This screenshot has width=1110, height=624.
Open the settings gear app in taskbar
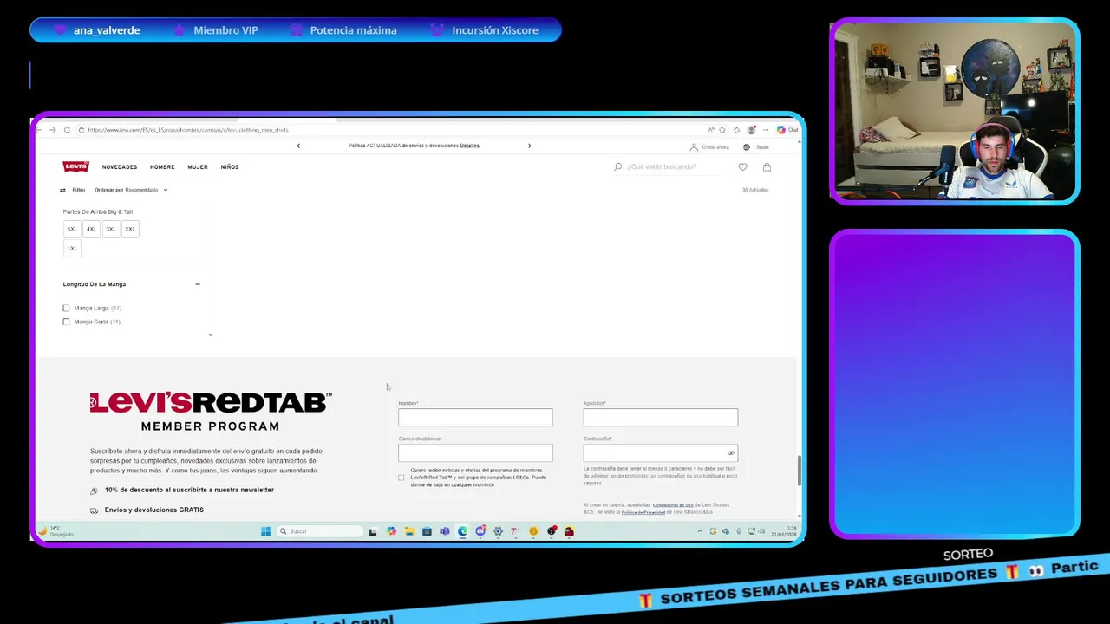[x=498, y=531]
